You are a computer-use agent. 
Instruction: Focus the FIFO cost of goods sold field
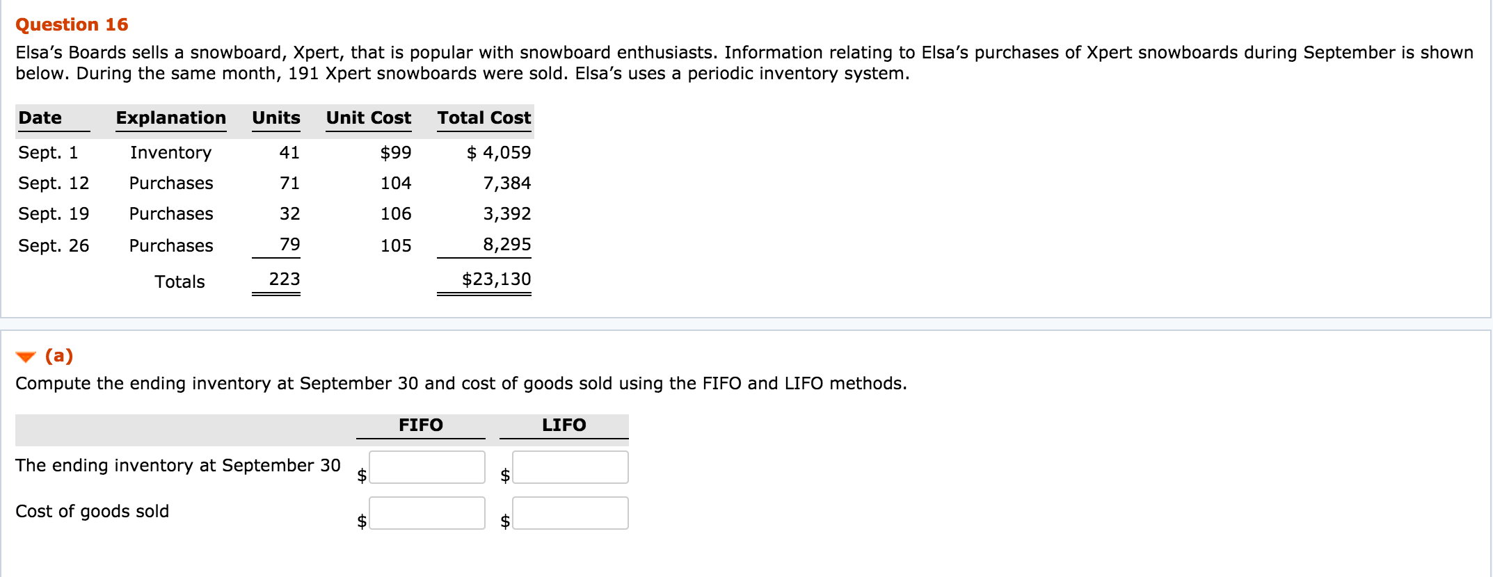426,513
